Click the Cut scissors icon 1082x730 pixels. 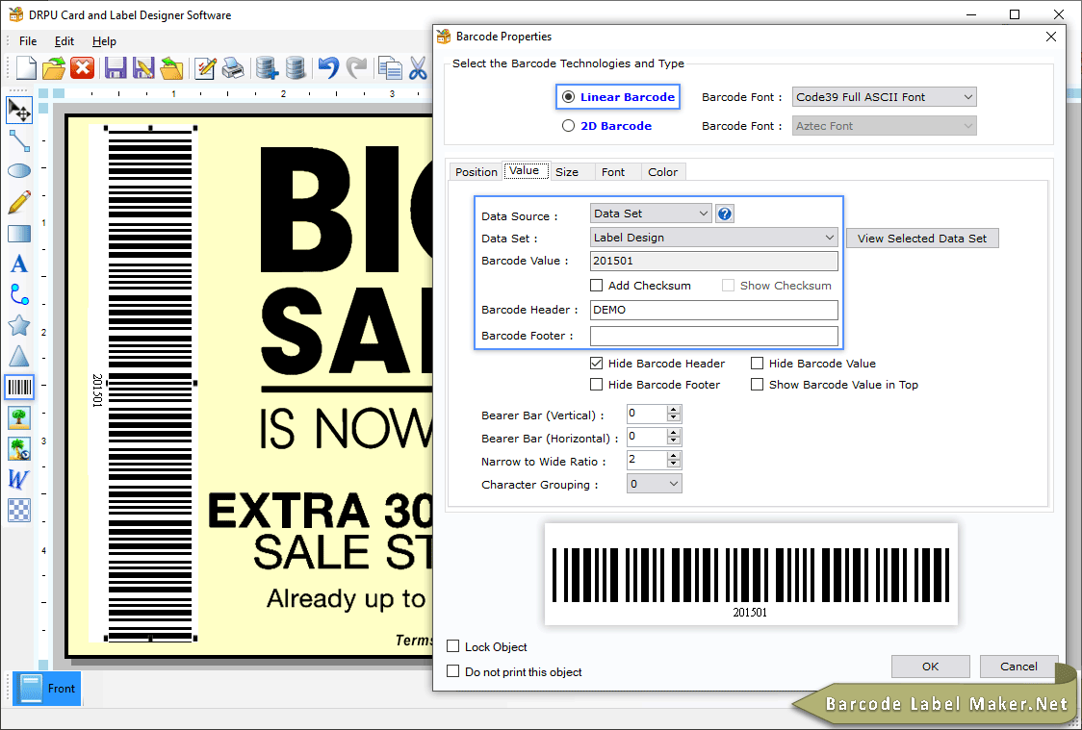click(x=418, y=67)
